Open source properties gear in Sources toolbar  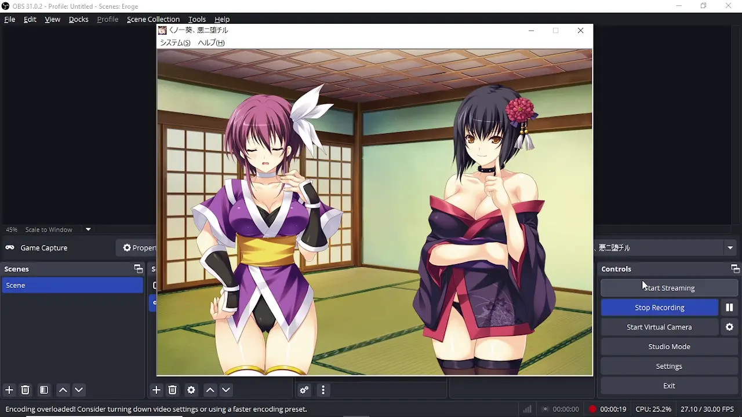tap(191, 390)
